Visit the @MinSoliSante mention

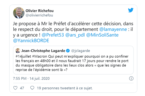tap(102, 35)
